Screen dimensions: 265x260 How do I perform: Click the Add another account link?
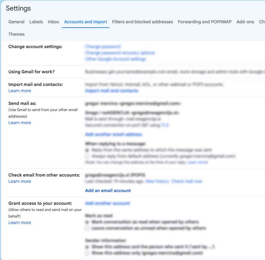coord(107,203)
